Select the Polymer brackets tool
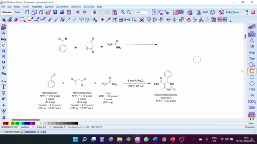257x144 pixels. (x=134, y=20)
